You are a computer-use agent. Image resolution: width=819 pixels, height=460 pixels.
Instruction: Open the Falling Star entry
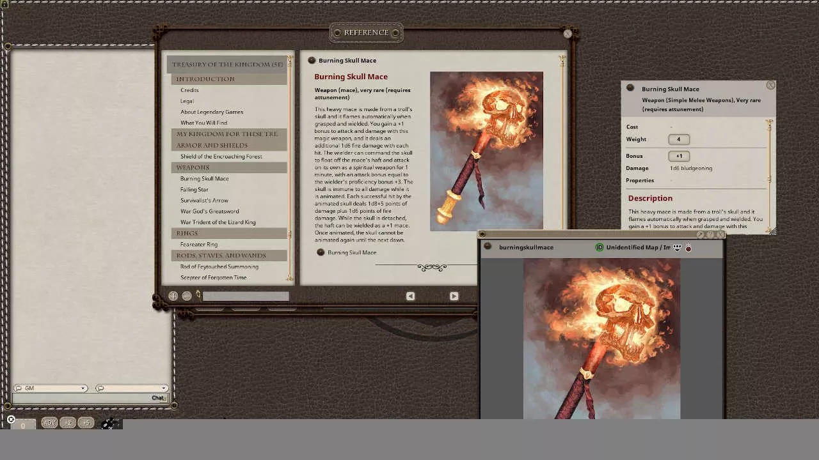pyautogui.click(x=194, y=189)
